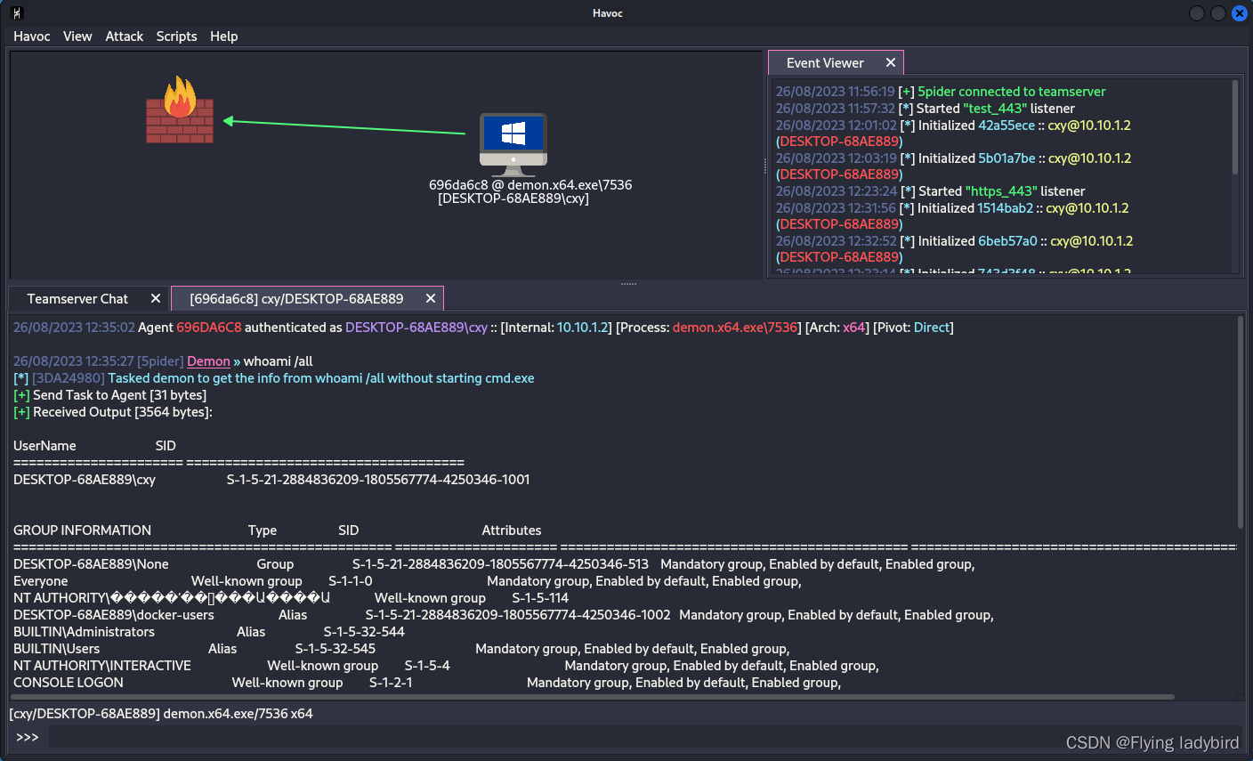Click the 'Direct' pivot text
Image resolution: width=1253 pixels, height=761 pixels.
point(932,328)
